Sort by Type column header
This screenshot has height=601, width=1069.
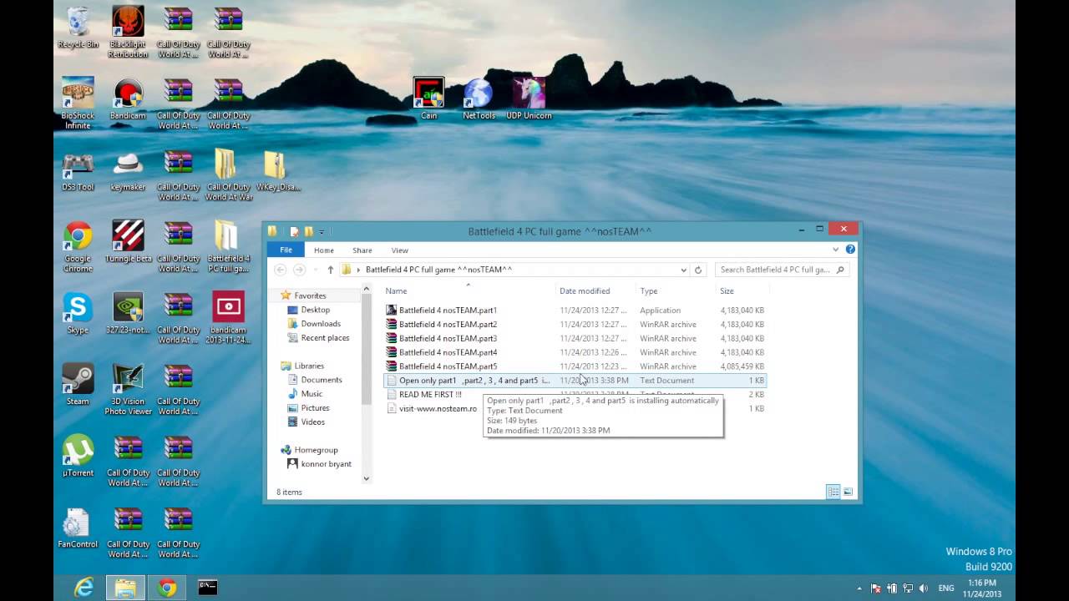click(676, 290)
